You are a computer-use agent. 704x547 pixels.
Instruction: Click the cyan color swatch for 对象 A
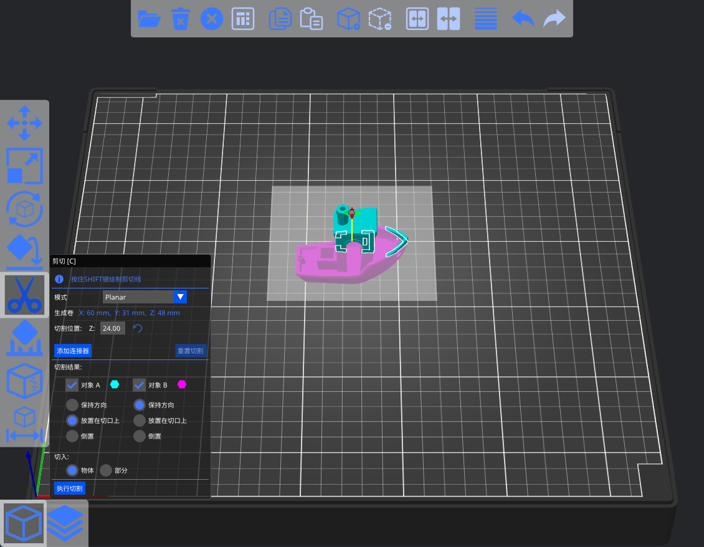(x=115, y=384)
